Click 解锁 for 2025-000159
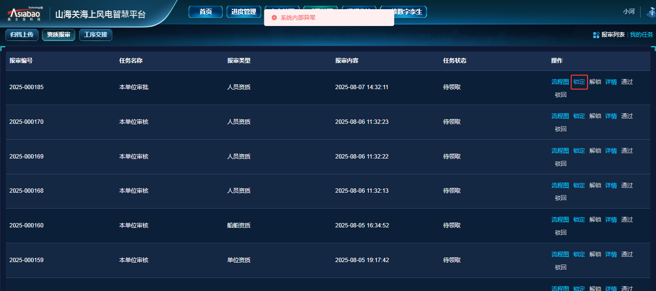The width and height of the screenshot is (656, 291). tap(595, 254)
